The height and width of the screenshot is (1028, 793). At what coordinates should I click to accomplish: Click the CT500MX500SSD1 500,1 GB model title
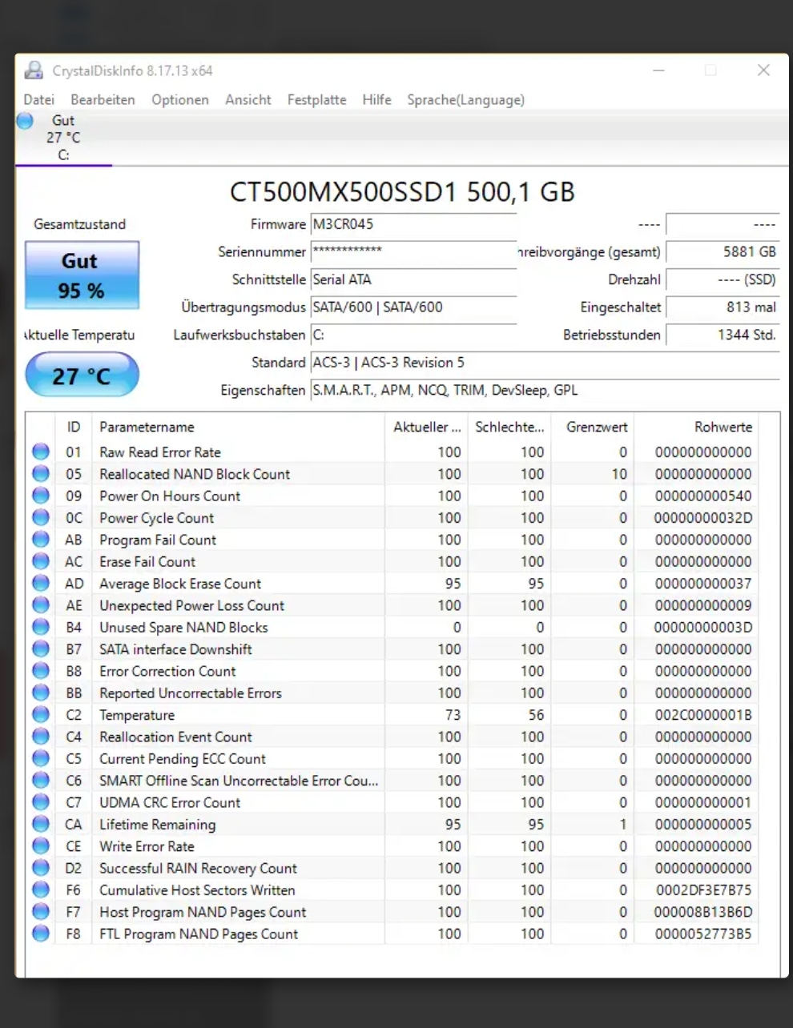pos(402,192)
